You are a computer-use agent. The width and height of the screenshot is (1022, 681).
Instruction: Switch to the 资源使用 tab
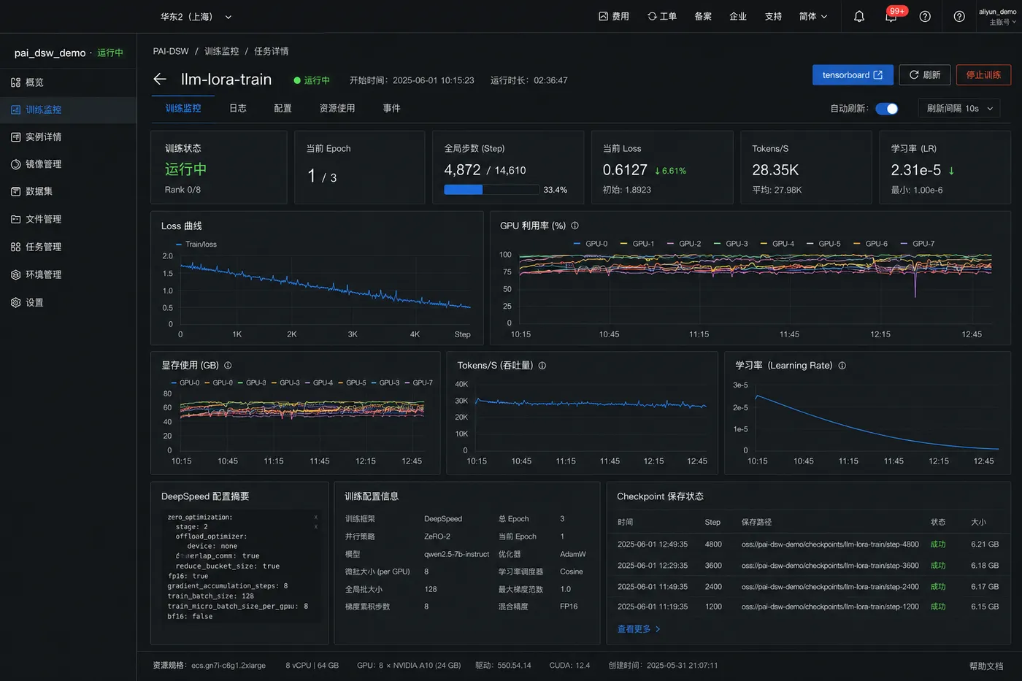click(x=337, y=108)
